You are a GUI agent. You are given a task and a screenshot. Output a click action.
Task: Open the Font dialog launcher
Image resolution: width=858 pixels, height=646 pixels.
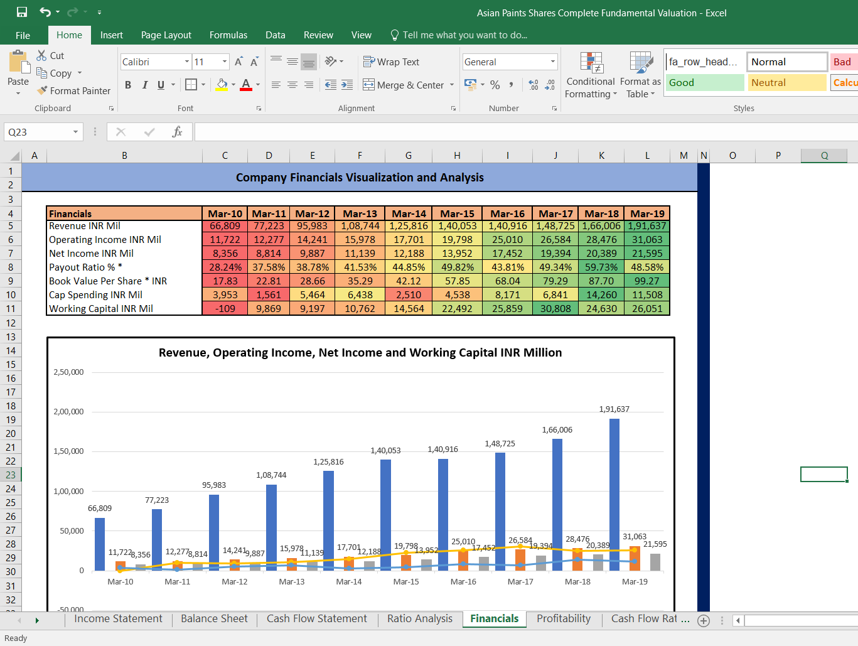259,109
